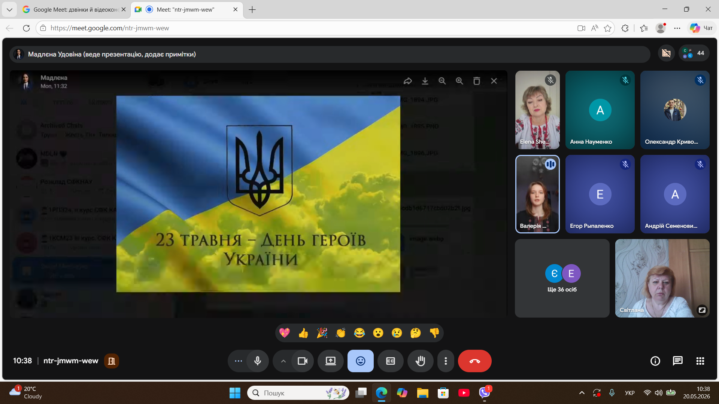This screenshot has width=719, height=404.
Task: Select Андрій Семенови... participant tile
Action: [x=675, y=194]
